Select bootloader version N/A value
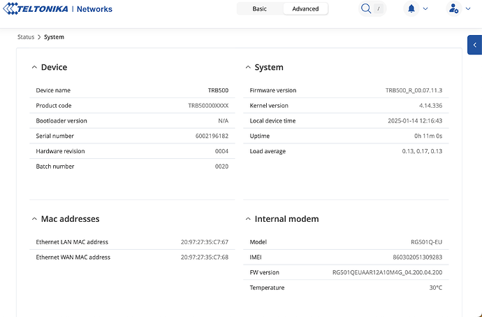The width and height of the screenshot is (482, 317). click(223, 121)
